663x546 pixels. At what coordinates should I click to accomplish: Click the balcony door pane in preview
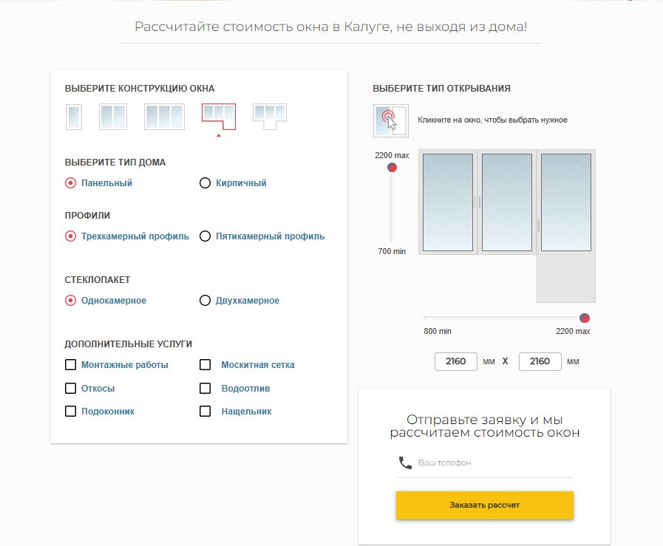(565, 202)
